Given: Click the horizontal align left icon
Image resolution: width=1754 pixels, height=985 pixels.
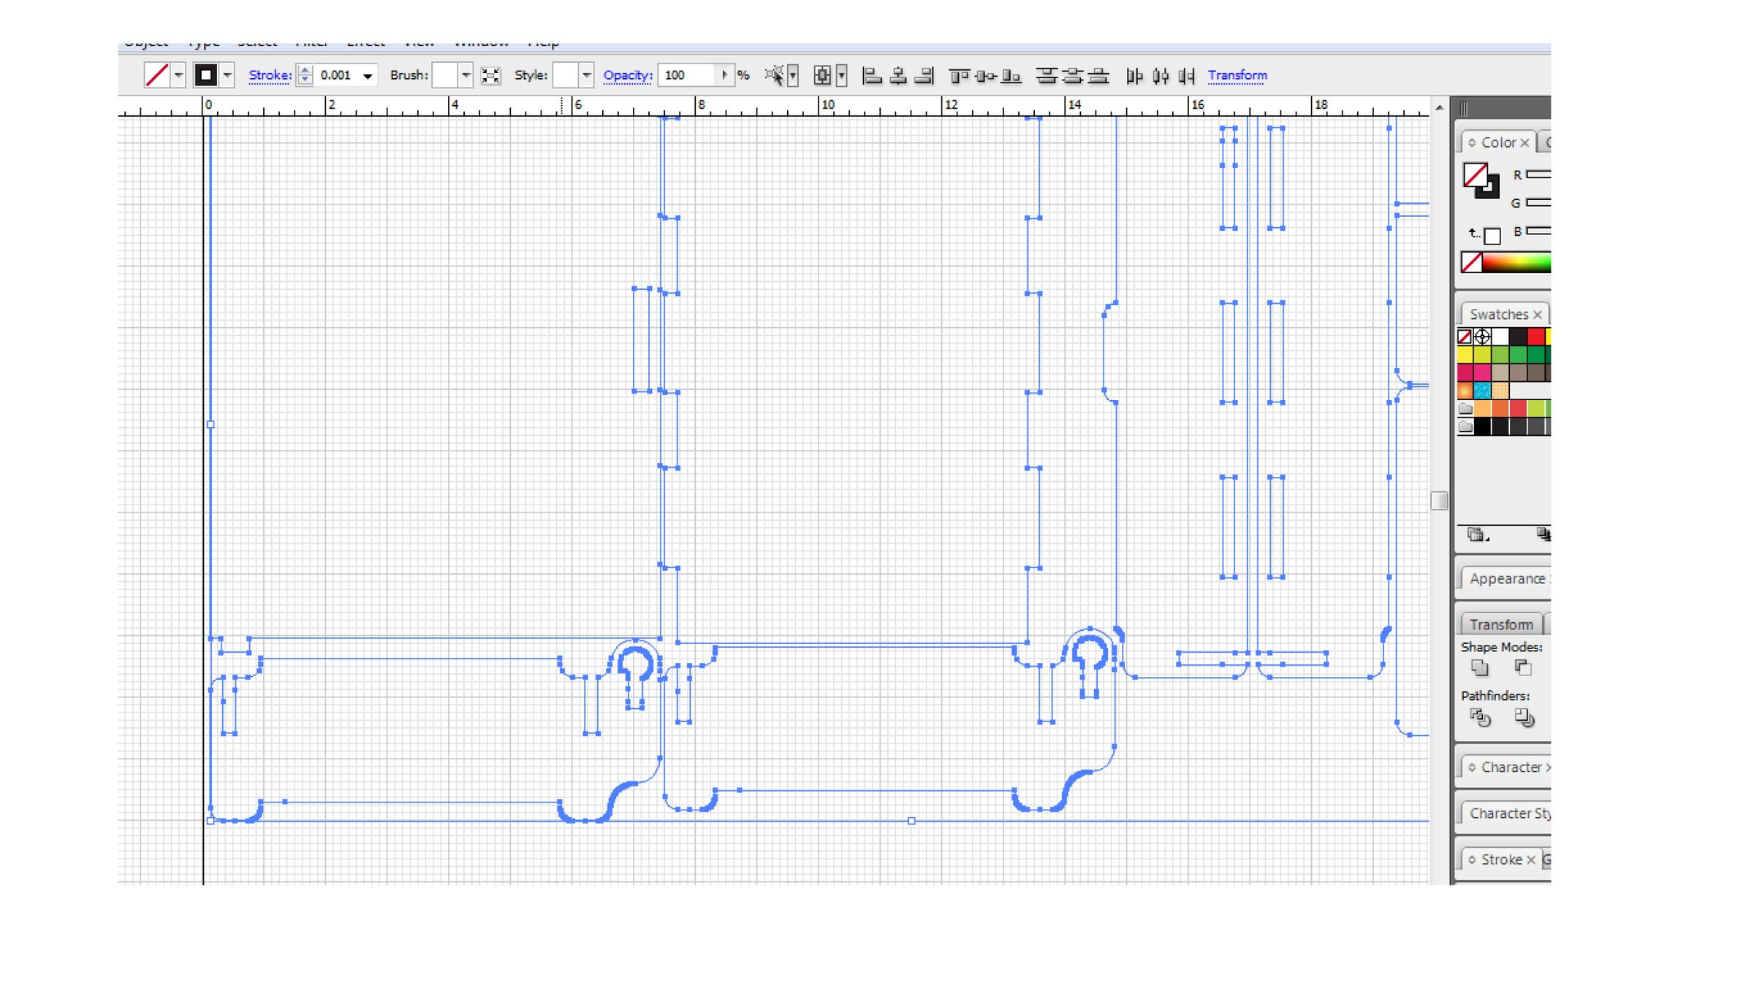Looking at the screenshot, I should coord(872,75).
